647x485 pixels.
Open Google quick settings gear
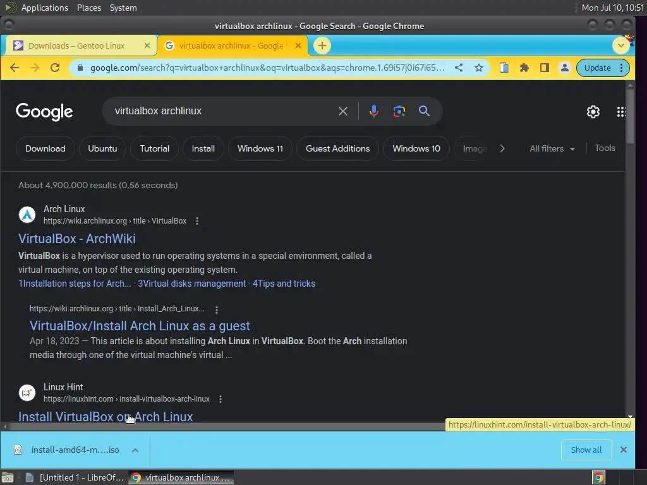[593, 111]
